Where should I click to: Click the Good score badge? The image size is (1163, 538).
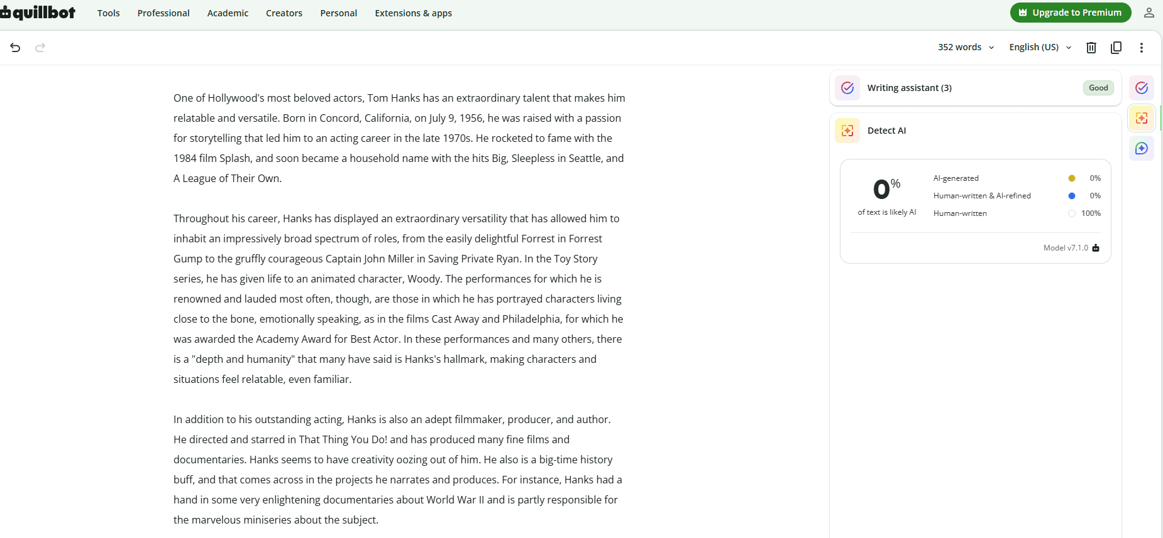pyautogui.click(x=1098, y=88)
